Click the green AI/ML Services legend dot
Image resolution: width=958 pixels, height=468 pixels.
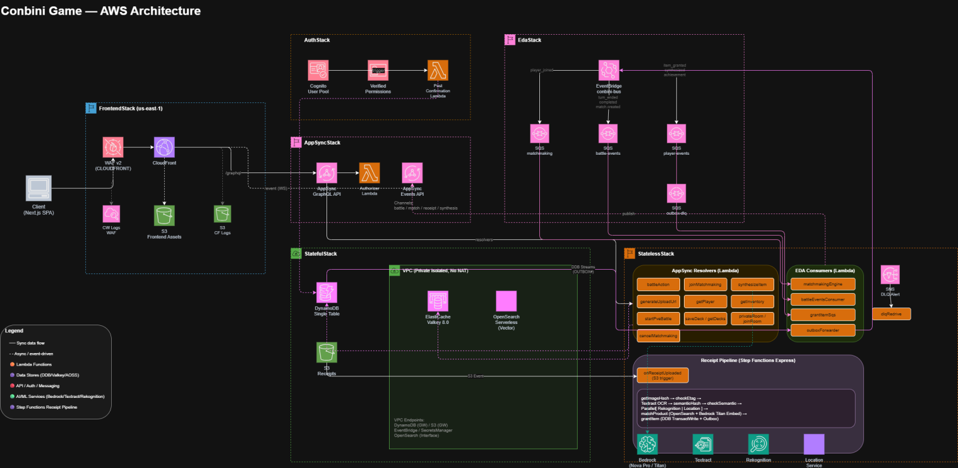point(12,396)
